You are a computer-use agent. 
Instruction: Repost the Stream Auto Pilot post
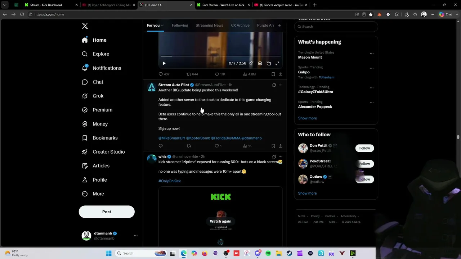[189, 146]
